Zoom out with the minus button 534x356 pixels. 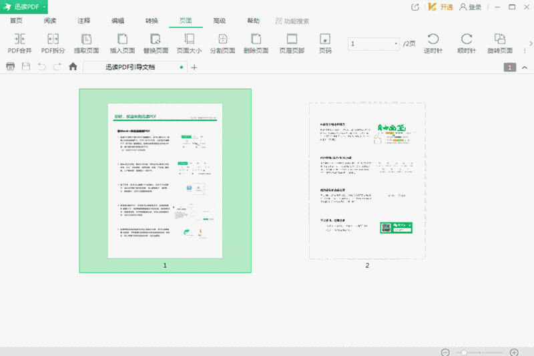click(x=445, y=352)
